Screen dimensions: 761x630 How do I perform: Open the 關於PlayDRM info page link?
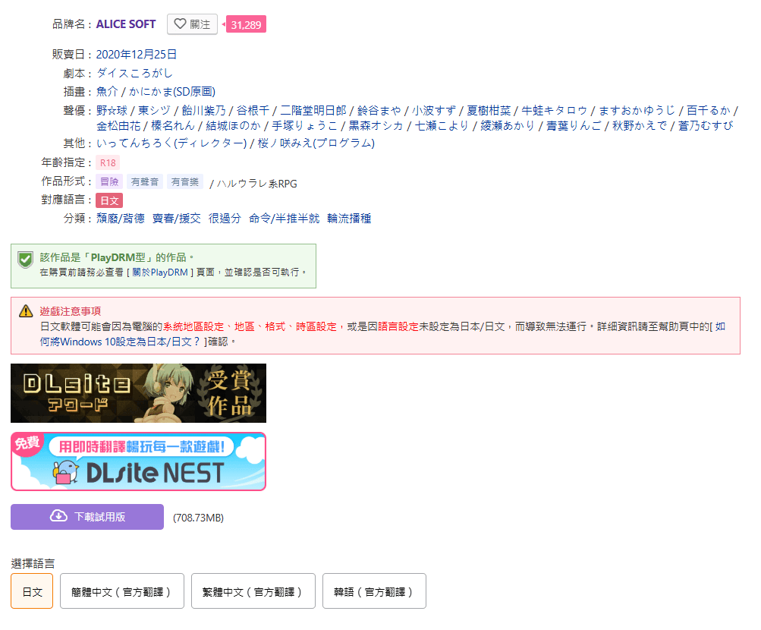159,272
